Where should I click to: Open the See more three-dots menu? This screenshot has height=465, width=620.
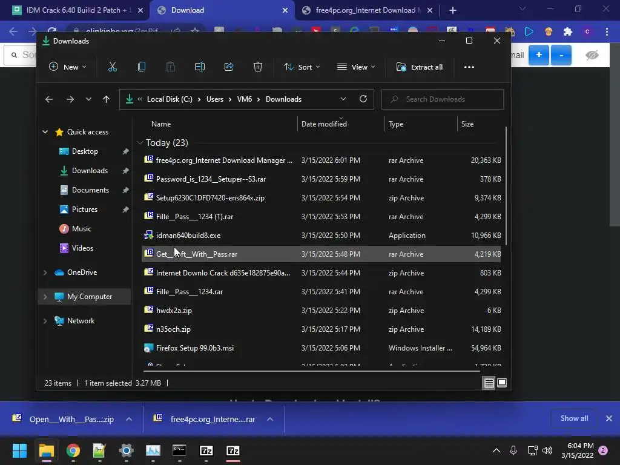[x=469, y=67]
